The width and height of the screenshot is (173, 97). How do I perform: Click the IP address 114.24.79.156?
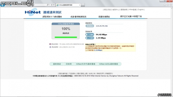tap(102, 26)
